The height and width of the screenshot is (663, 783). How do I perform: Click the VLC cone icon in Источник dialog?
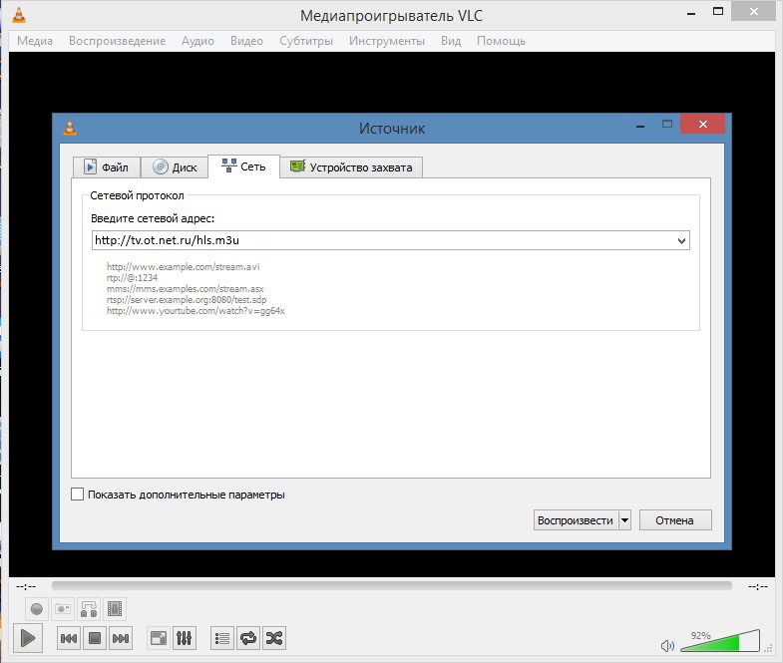point(70,129)
